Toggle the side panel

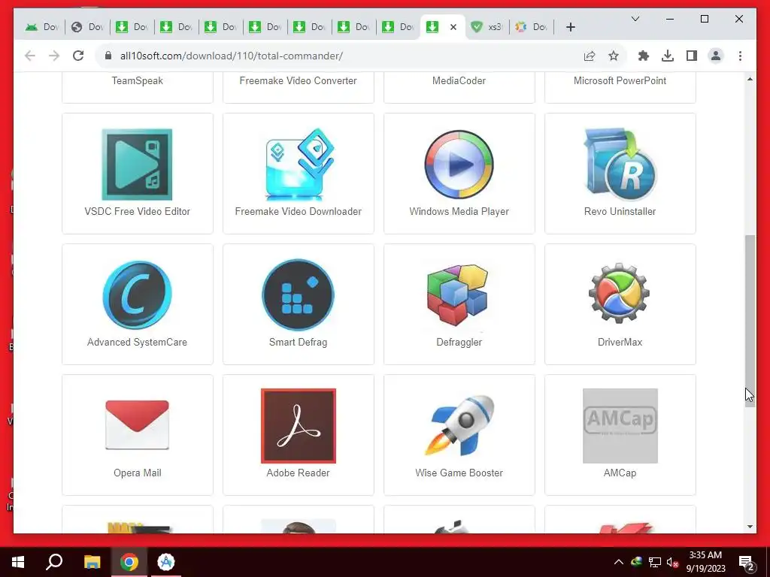(692, 56)
